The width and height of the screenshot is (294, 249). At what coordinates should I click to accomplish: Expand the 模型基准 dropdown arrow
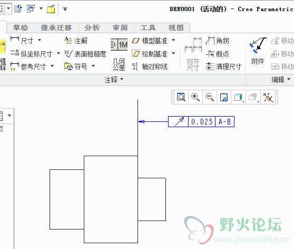coord(173,40)
